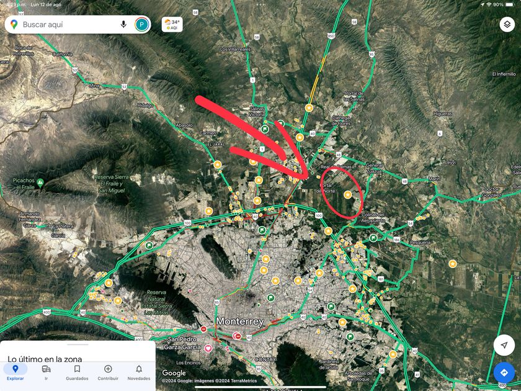The width and height of the screenshot is (521, 391).
Task: Open the map layers button
Action: point(507,24)
